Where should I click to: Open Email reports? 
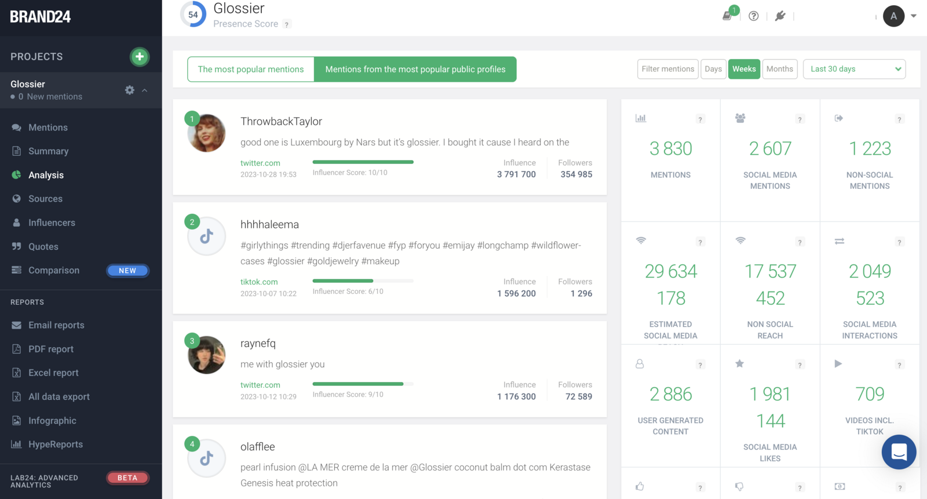57,325
